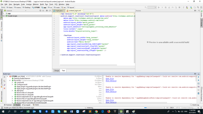Open the Build menu

tap(42, 4)
